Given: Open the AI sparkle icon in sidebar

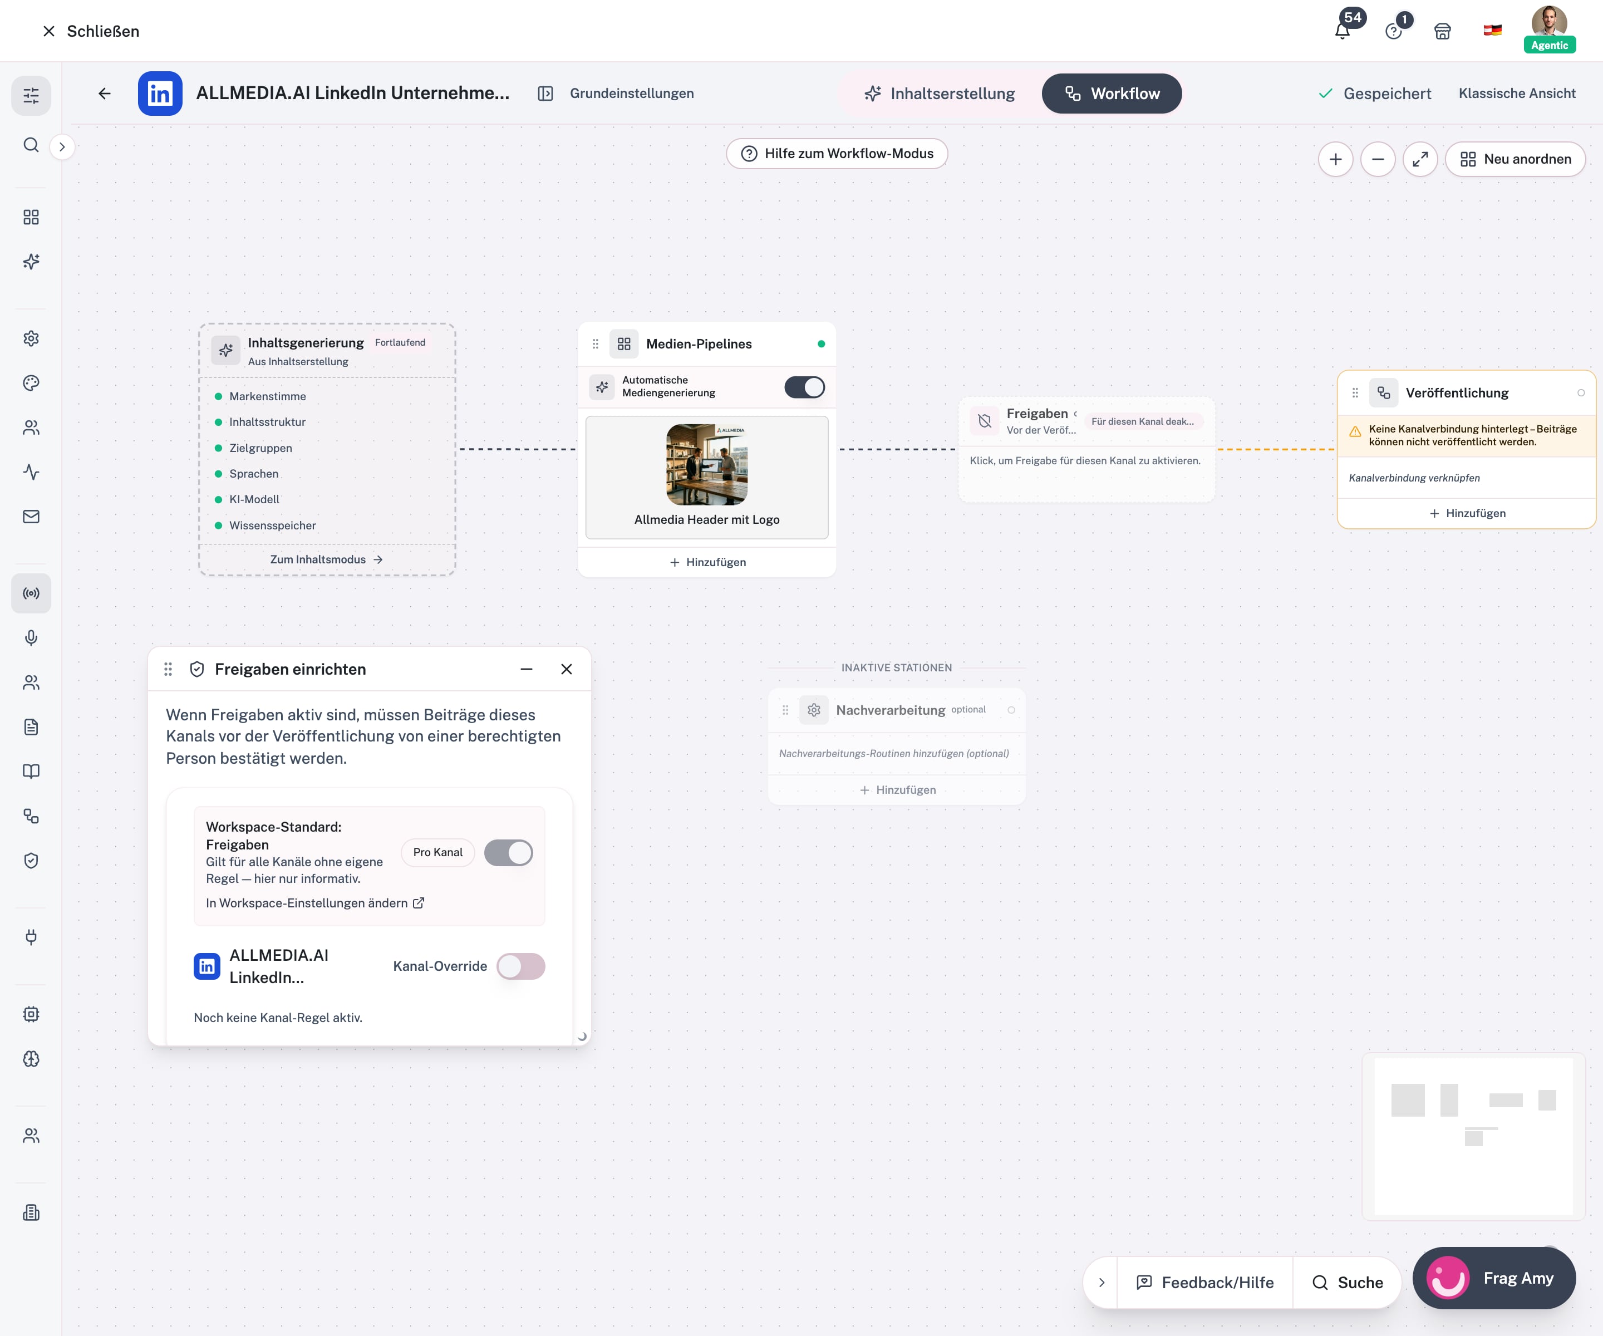Looking at the screenshot, I should (x=31, y=262).
